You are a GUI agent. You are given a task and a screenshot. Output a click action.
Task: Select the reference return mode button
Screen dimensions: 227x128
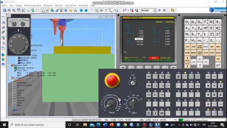coord(178,76)
